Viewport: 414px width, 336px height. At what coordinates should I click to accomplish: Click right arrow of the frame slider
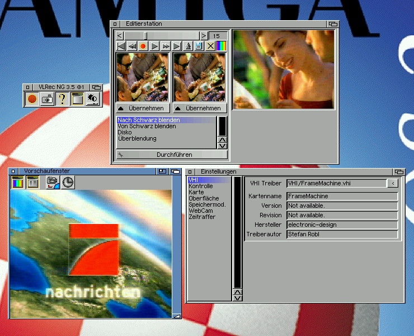(204, 36)
